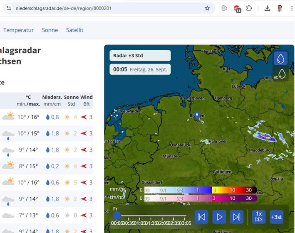295x233 pixels.
Task: Click the user profile avatar
Action: [280, 8]
